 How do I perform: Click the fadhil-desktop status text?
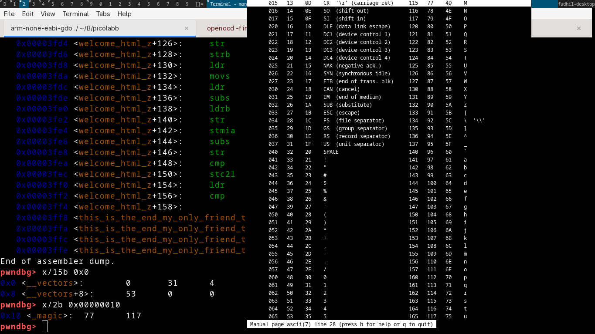pos(576,4)
